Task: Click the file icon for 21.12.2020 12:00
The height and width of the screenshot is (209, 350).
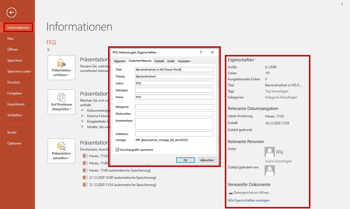Action: click(x=85, y=178)
